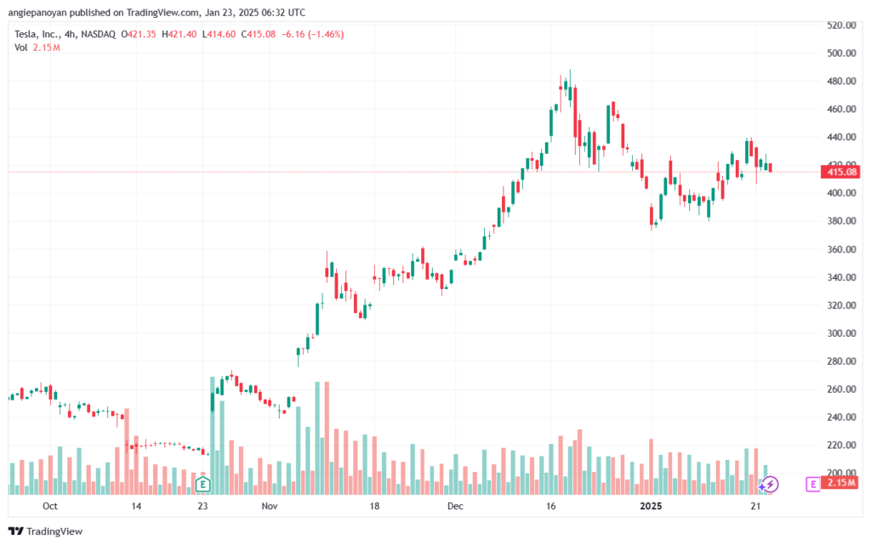This screenshot has width=871, height=545.
Task: Click the Nov label on the time axis
Action: [270, 506]
